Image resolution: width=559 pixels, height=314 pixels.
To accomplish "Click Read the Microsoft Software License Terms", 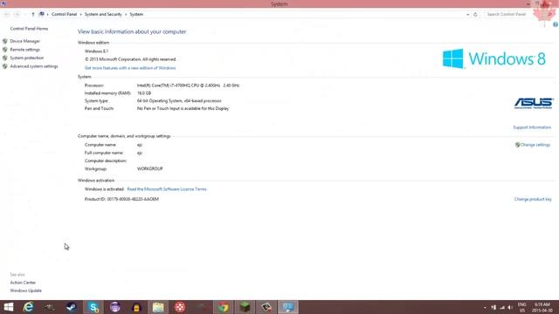I will (x=167, y=189).
